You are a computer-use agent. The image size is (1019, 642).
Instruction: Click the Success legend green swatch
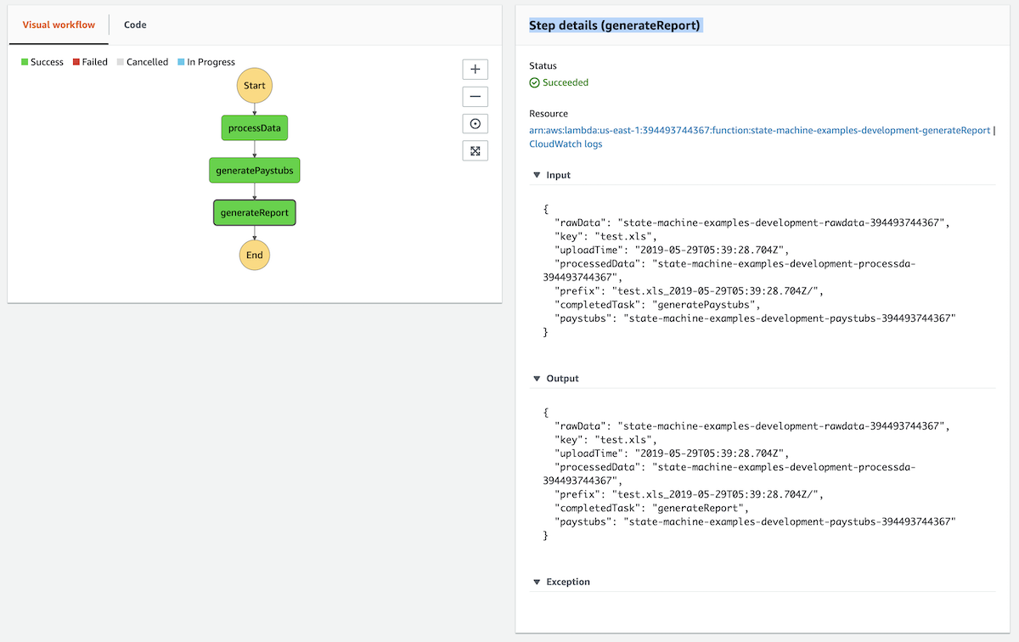(x=25, y=62)
